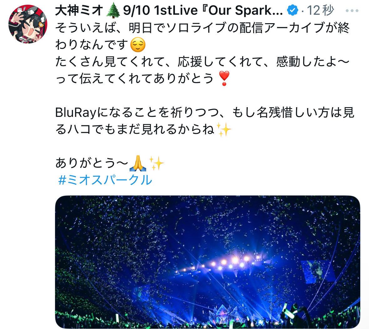The width and height of the screenshot is (369, 329).
Task: Click the relieved face emoji
Action: click(x=138, y=44)
